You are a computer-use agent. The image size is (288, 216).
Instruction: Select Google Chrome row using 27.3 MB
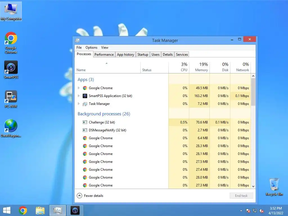point(163,185)
